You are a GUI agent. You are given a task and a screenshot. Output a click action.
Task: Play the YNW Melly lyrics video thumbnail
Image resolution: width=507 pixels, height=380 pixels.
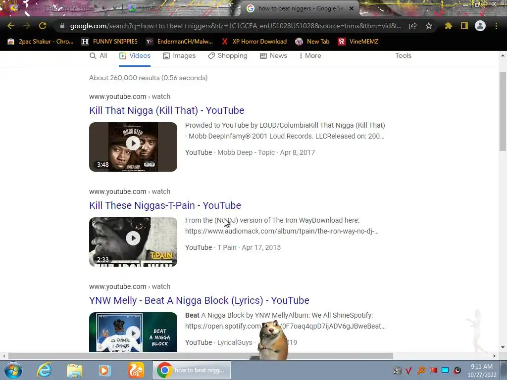[x=133, y=332]
